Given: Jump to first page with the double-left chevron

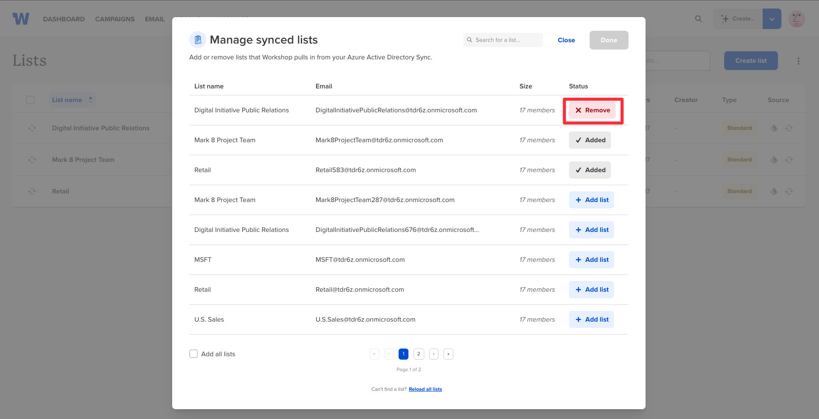Looking at the screenshot, I should [374, 354].
